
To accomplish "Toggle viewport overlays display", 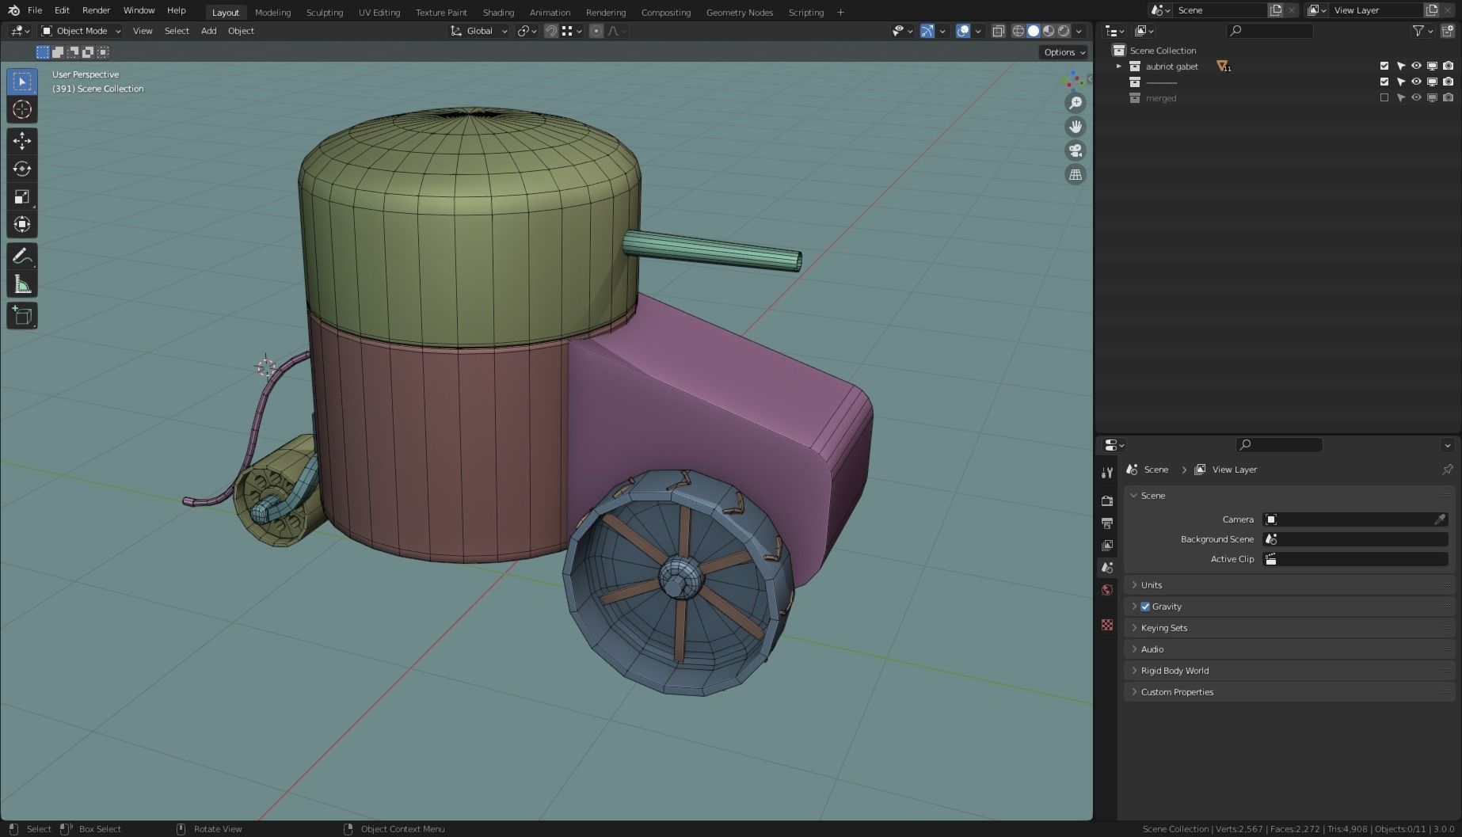I will click(x=963, y=31).
